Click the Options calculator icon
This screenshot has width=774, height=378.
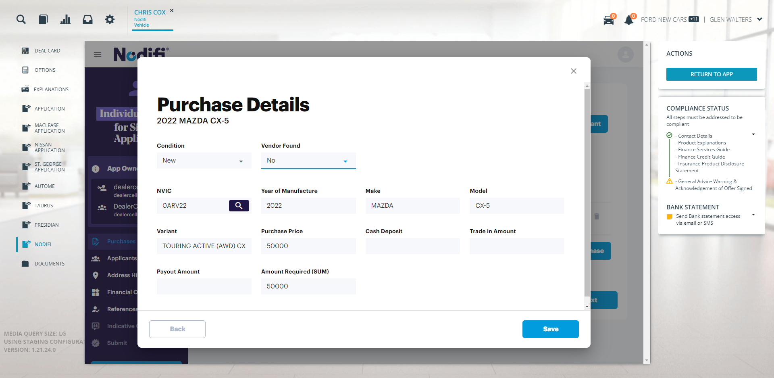[x=25, y=70]
